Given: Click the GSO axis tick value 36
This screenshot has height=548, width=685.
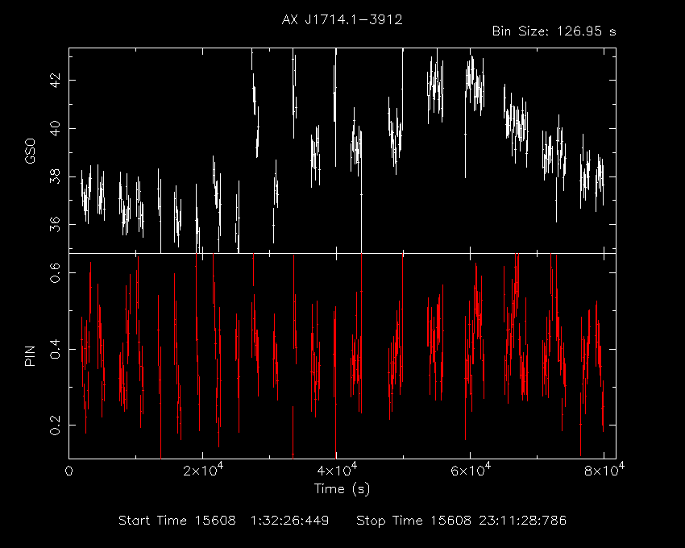Looking at the screenshot, I should 55,225.
